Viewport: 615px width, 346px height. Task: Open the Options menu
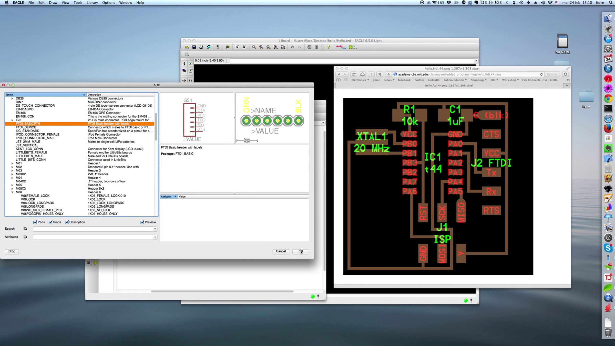pyautogui.click(x=109, y=3)
